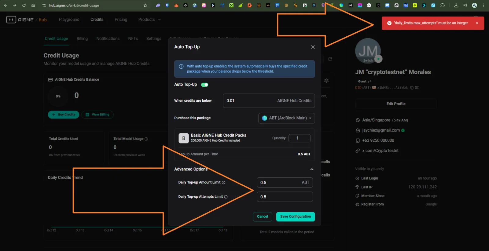Show the DID QR code
Screen dimensions: 489x251
417,88
